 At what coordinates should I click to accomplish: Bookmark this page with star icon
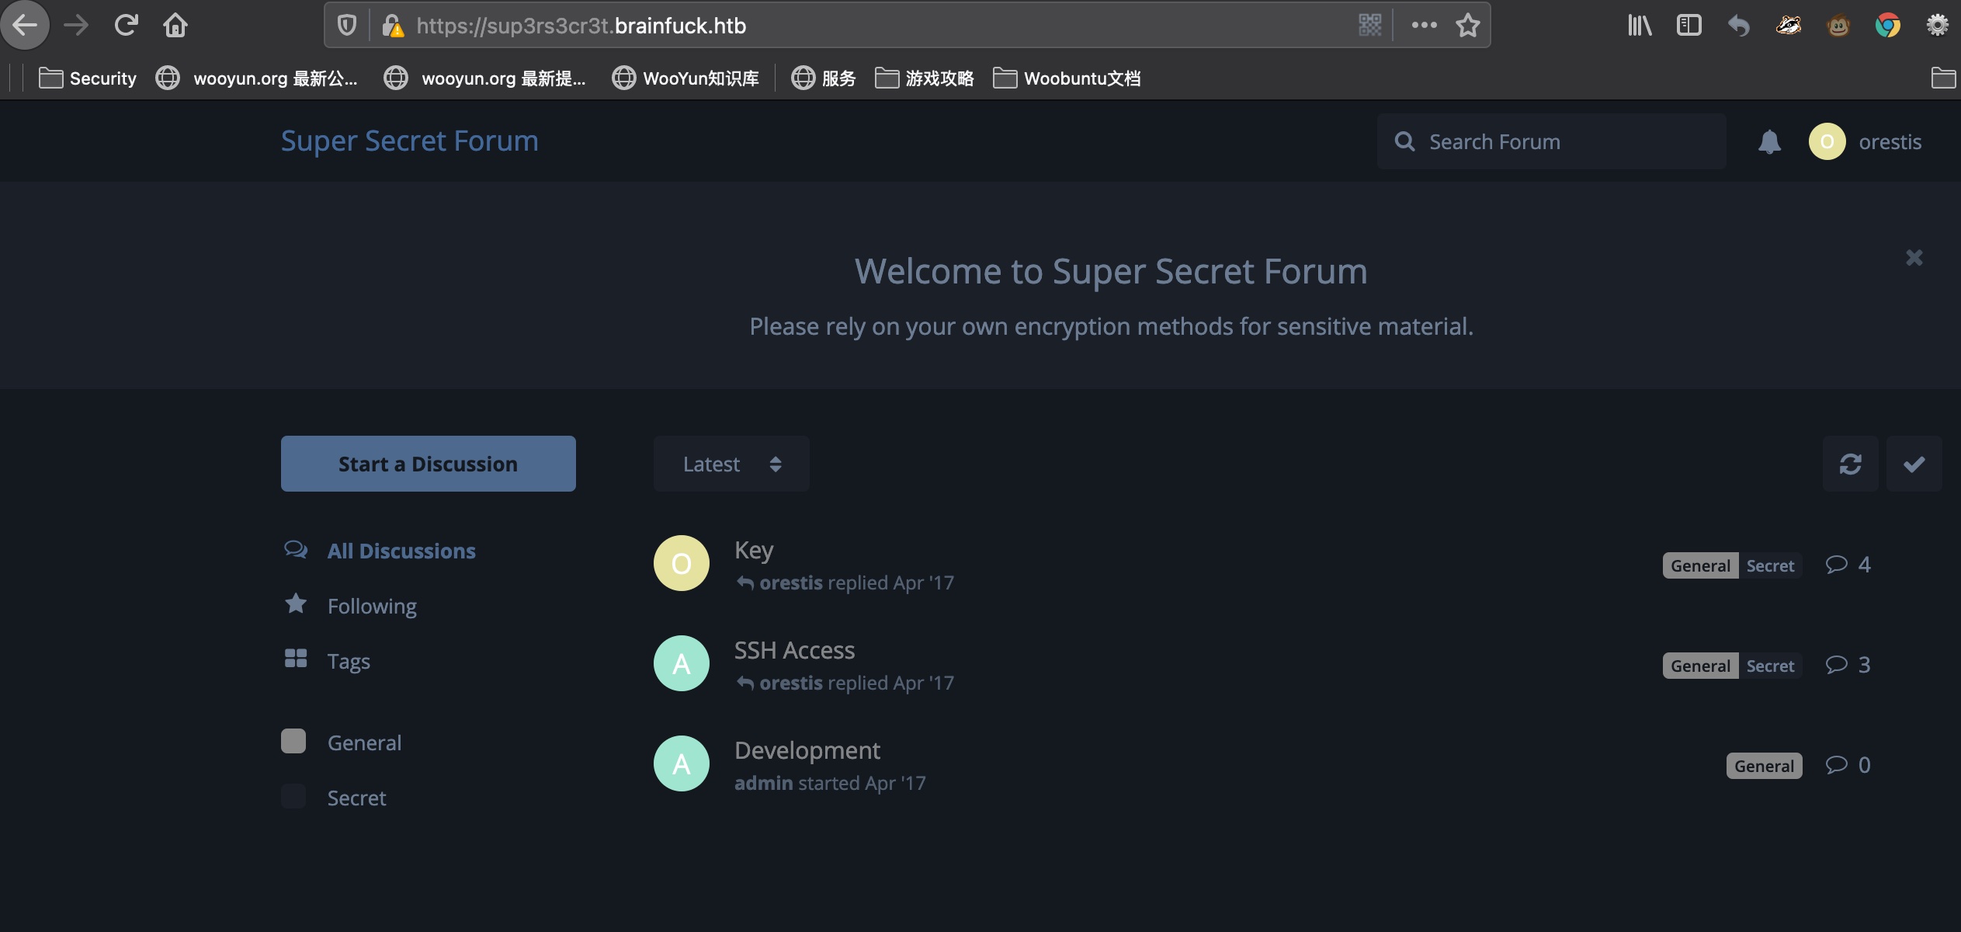point(1467,26)
